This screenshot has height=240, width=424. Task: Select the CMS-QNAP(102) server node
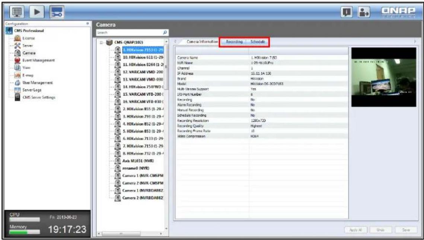[128, 42]
